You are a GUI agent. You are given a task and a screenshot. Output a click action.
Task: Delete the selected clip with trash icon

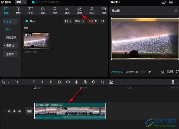click(59, 82)
